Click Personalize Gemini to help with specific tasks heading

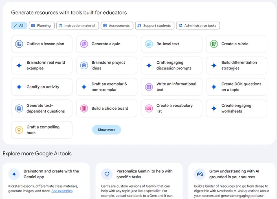144,174
